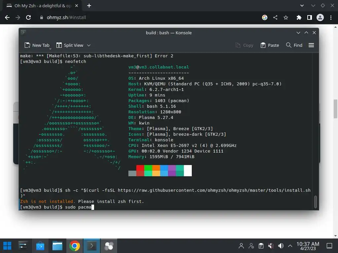Click the Konsole window title icon
This screenshot has height=253, width=338.
(23, 33)
